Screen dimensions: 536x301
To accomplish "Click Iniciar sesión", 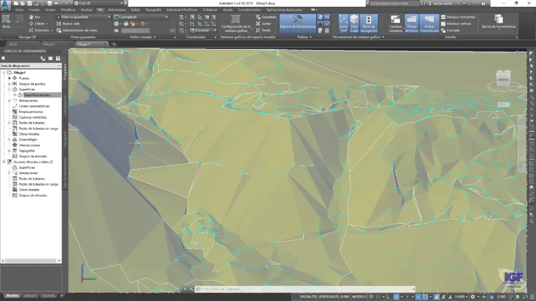I will [443, 3].
